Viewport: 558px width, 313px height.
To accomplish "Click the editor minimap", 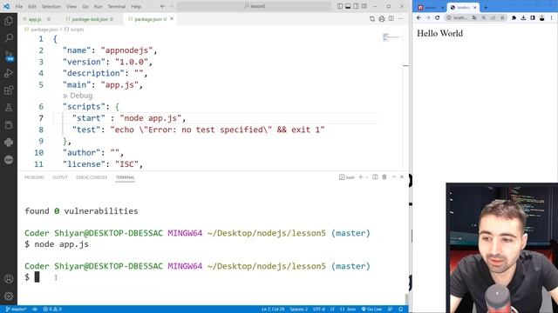I will click(x=392, y=37).
